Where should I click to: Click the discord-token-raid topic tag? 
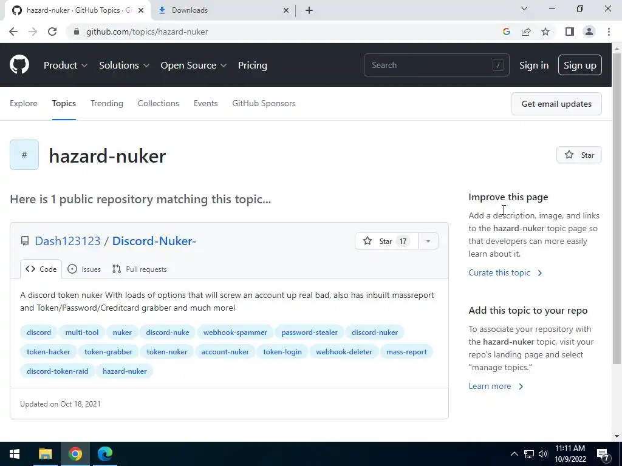(x=58, y=371)
